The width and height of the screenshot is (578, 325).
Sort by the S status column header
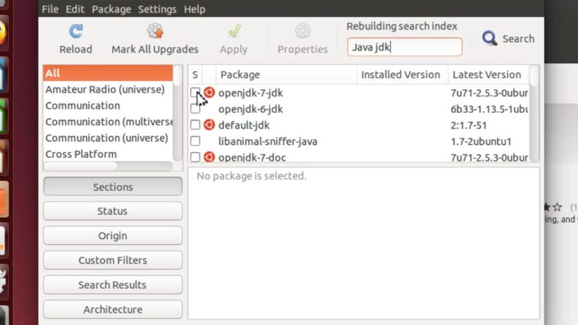(195, 75)
